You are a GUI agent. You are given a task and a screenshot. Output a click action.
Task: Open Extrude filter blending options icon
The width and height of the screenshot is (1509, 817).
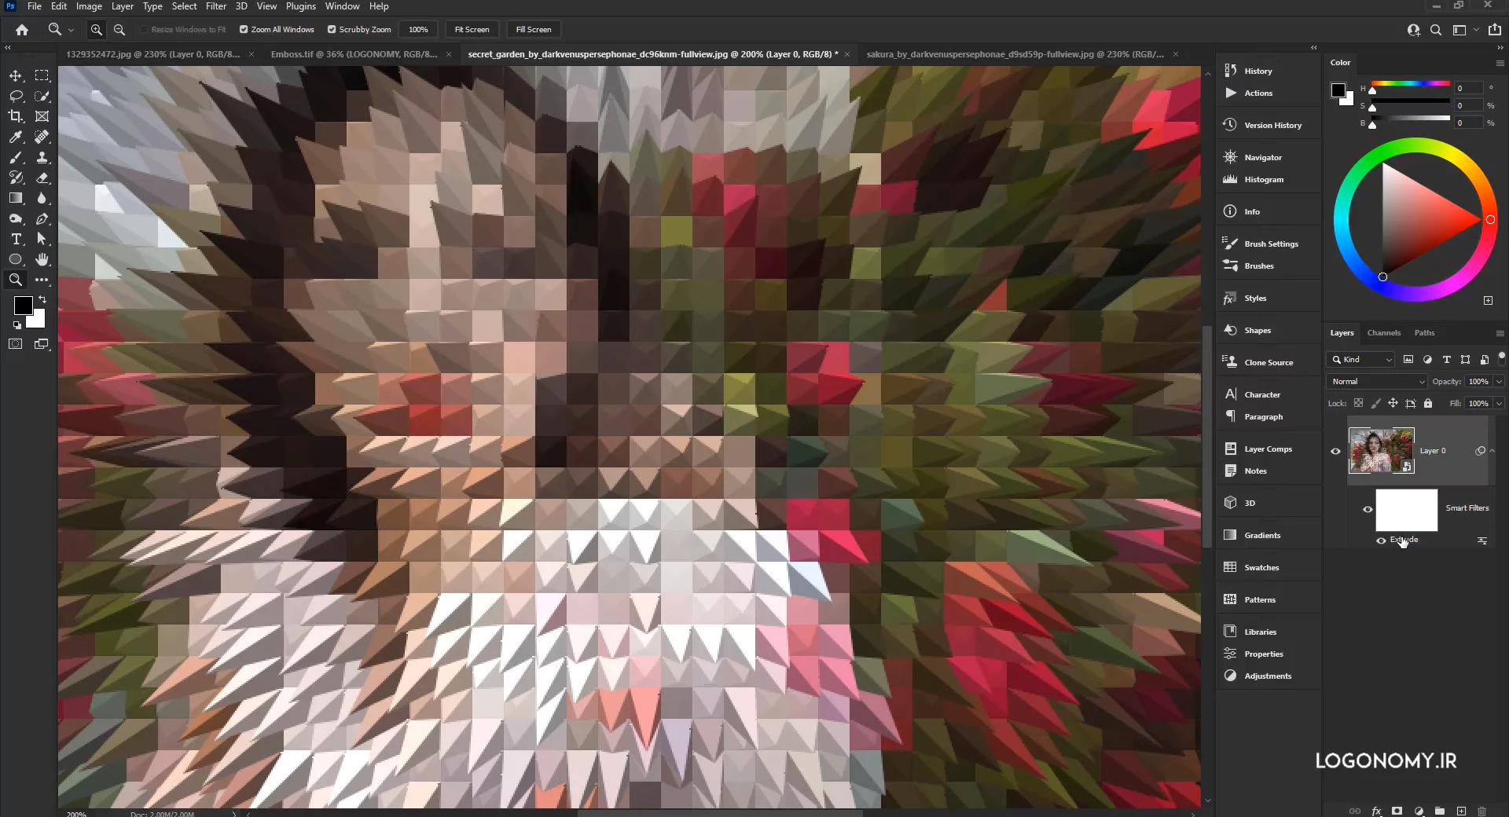pyautogui.click(x=1482, y=540)
